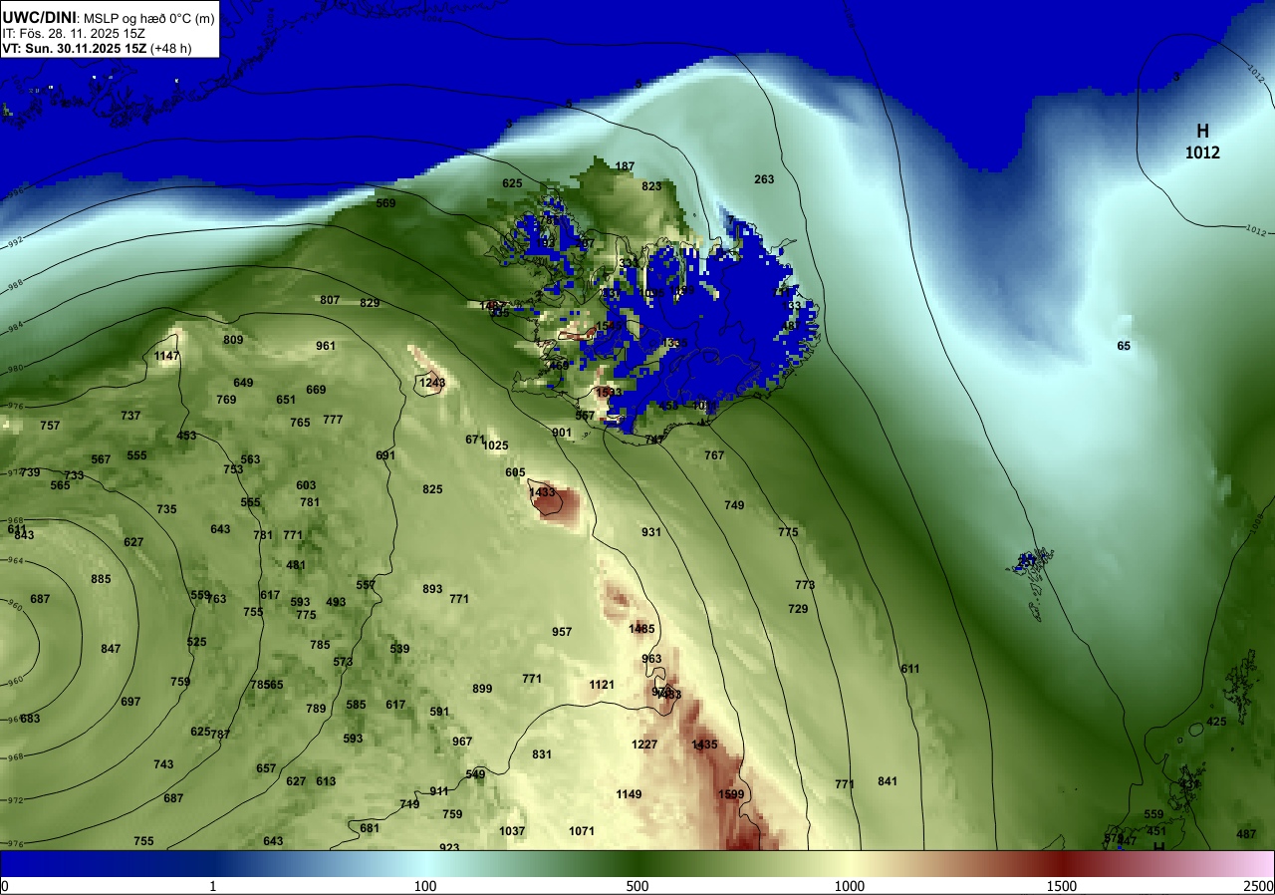The image size is (1275, 895).
Task: Click the map value '825'
Action: [432, 489]
